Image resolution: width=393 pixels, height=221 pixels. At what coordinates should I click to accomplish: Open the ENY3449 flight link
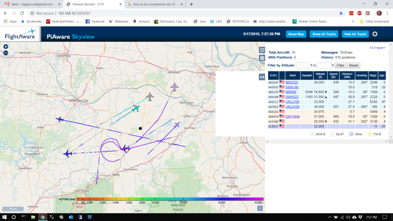292,117
